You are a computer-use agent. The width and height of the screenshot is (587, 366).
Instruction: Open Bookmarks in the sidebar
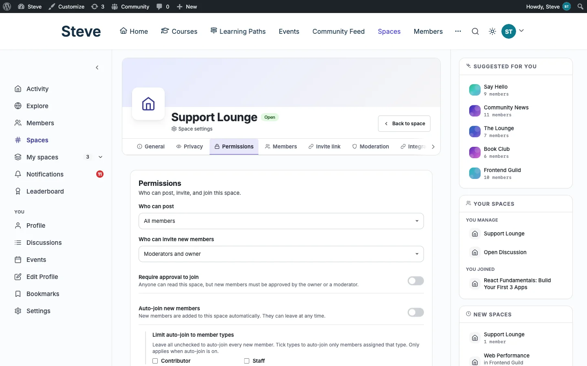tap(59, 294)
